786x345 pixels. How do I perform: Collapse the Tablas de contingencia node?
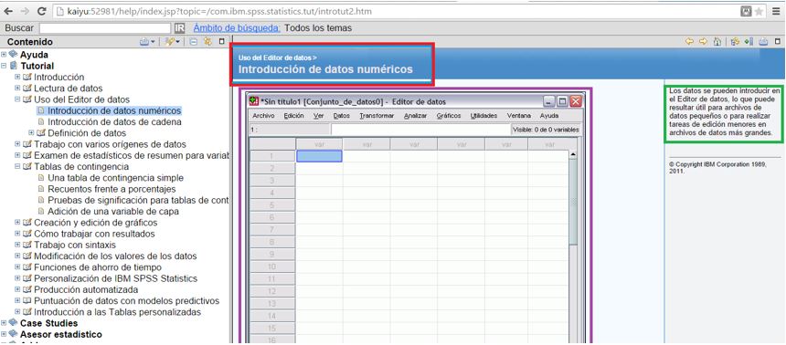pos(17,166)
